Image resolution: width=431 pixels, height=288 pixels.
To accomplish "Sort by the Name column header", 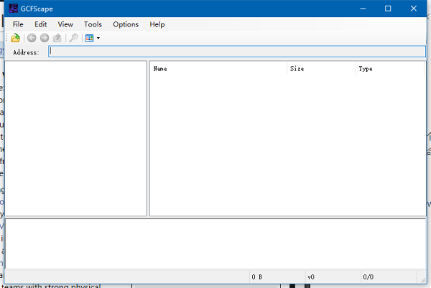I will point(218,69).
